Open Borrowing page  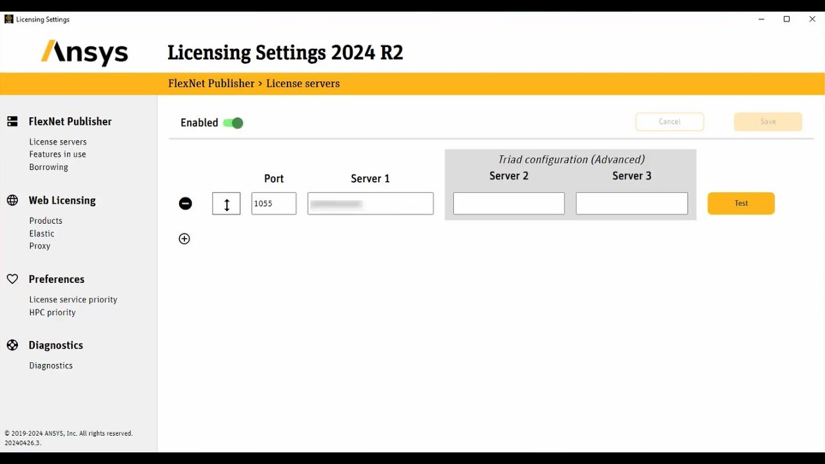tap(48, 167)
